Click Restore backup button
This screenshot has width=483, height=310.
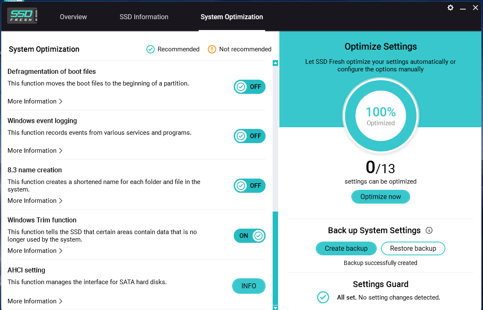[x=413, y=248]
